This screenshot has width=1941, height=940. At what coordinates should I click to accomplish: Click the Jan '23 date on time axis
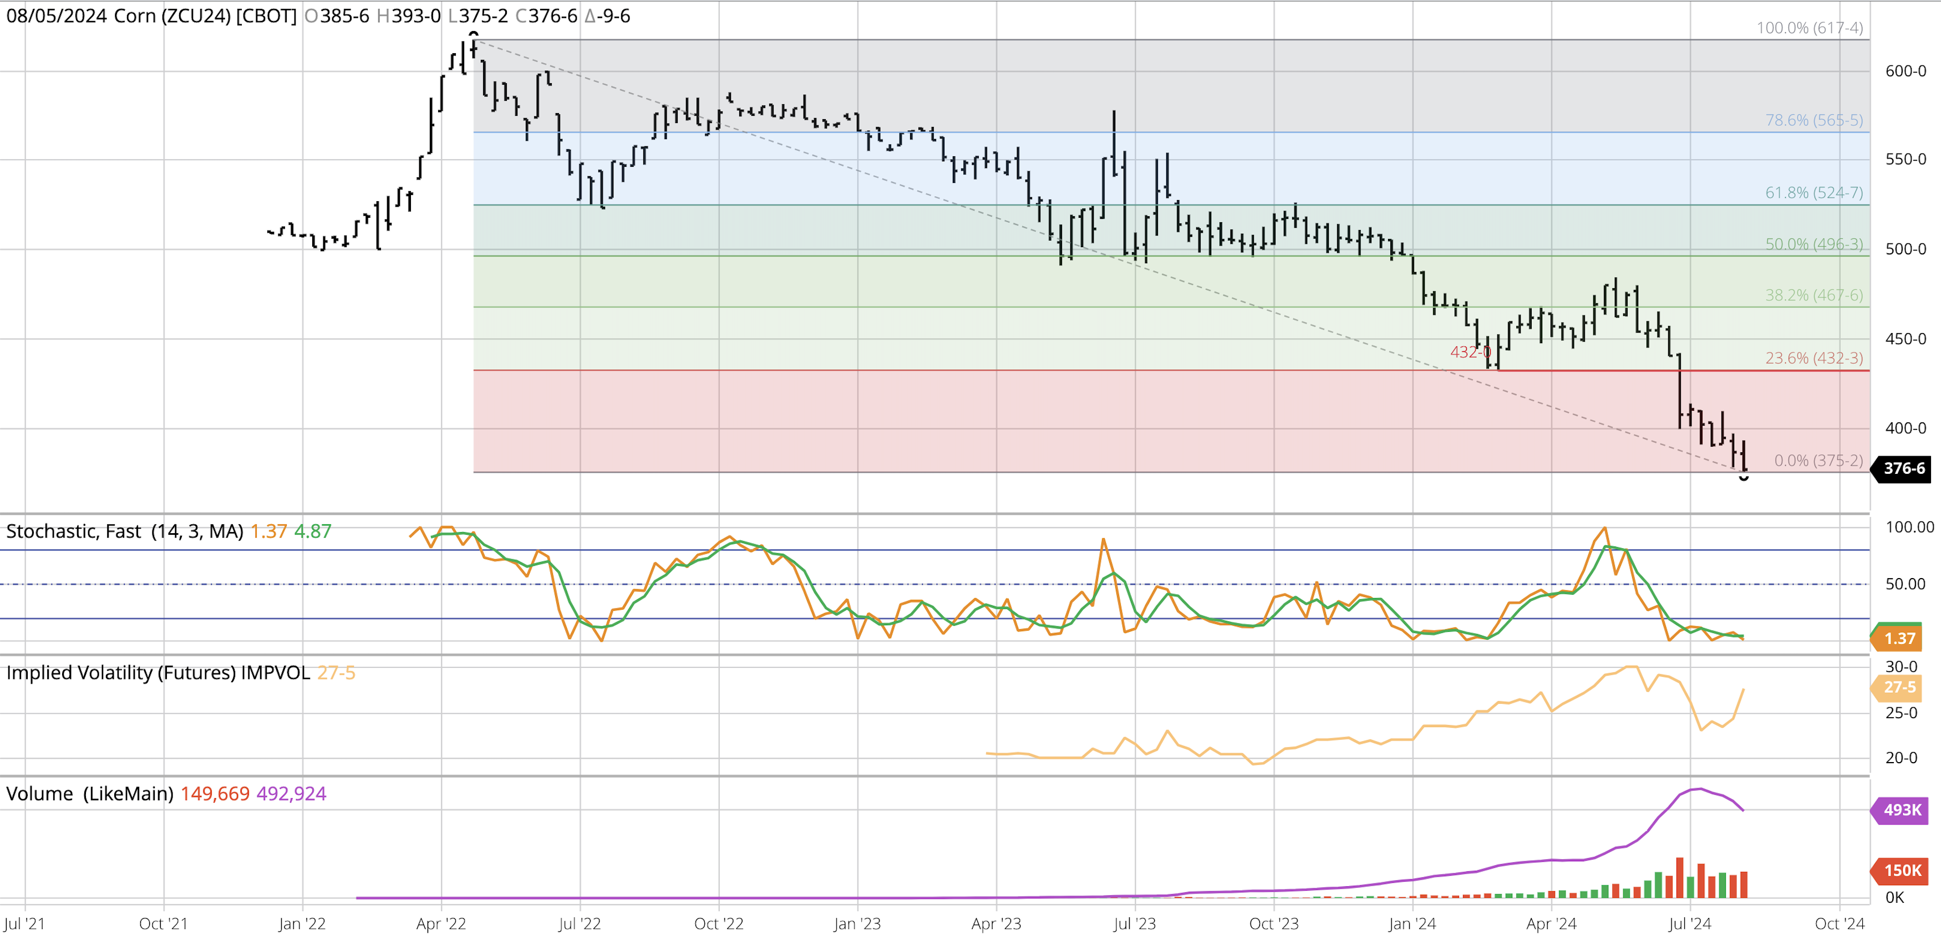pos(857,923)
